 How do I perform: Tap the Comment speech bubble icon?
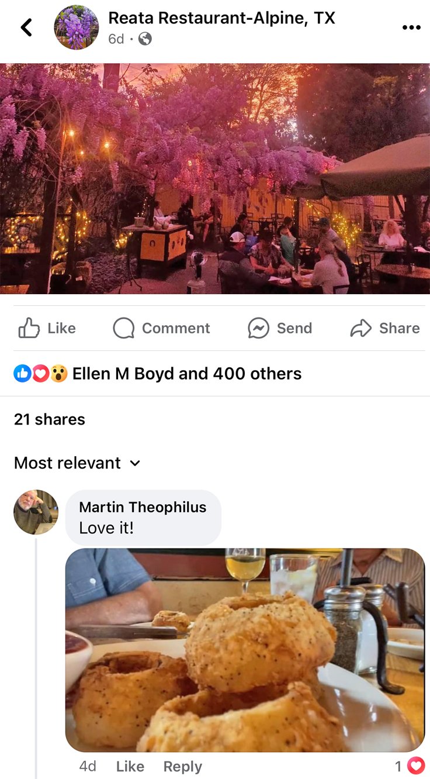123,328
